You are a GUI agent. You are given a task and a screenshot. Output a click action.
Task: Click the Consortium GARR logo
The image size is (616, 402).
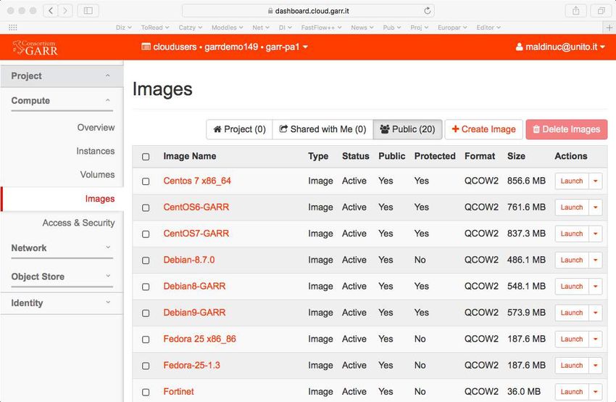pos(35,47)
